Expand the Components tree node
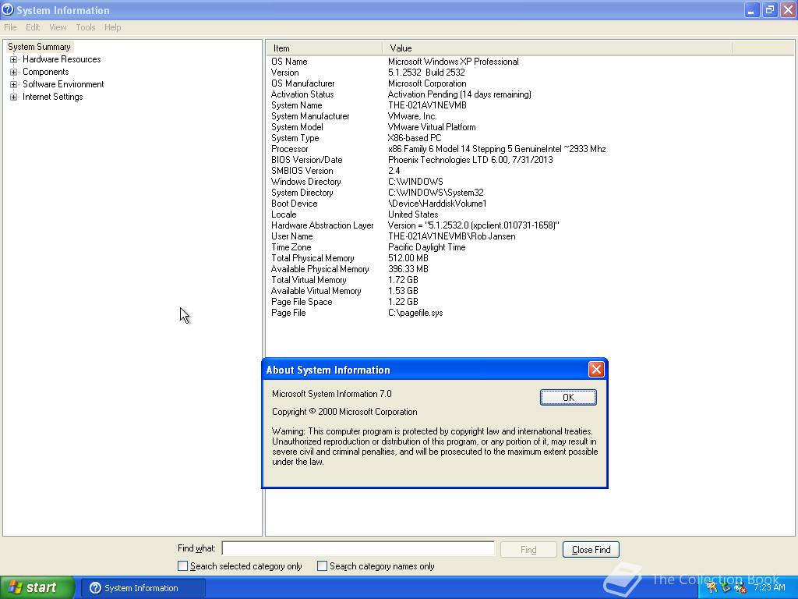This screenshot has width=798, height=599. click(14, 72)
